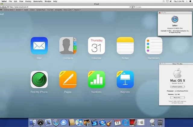Click the menu bar clock Thu 5:54 PM

click(x=179, y=1)
